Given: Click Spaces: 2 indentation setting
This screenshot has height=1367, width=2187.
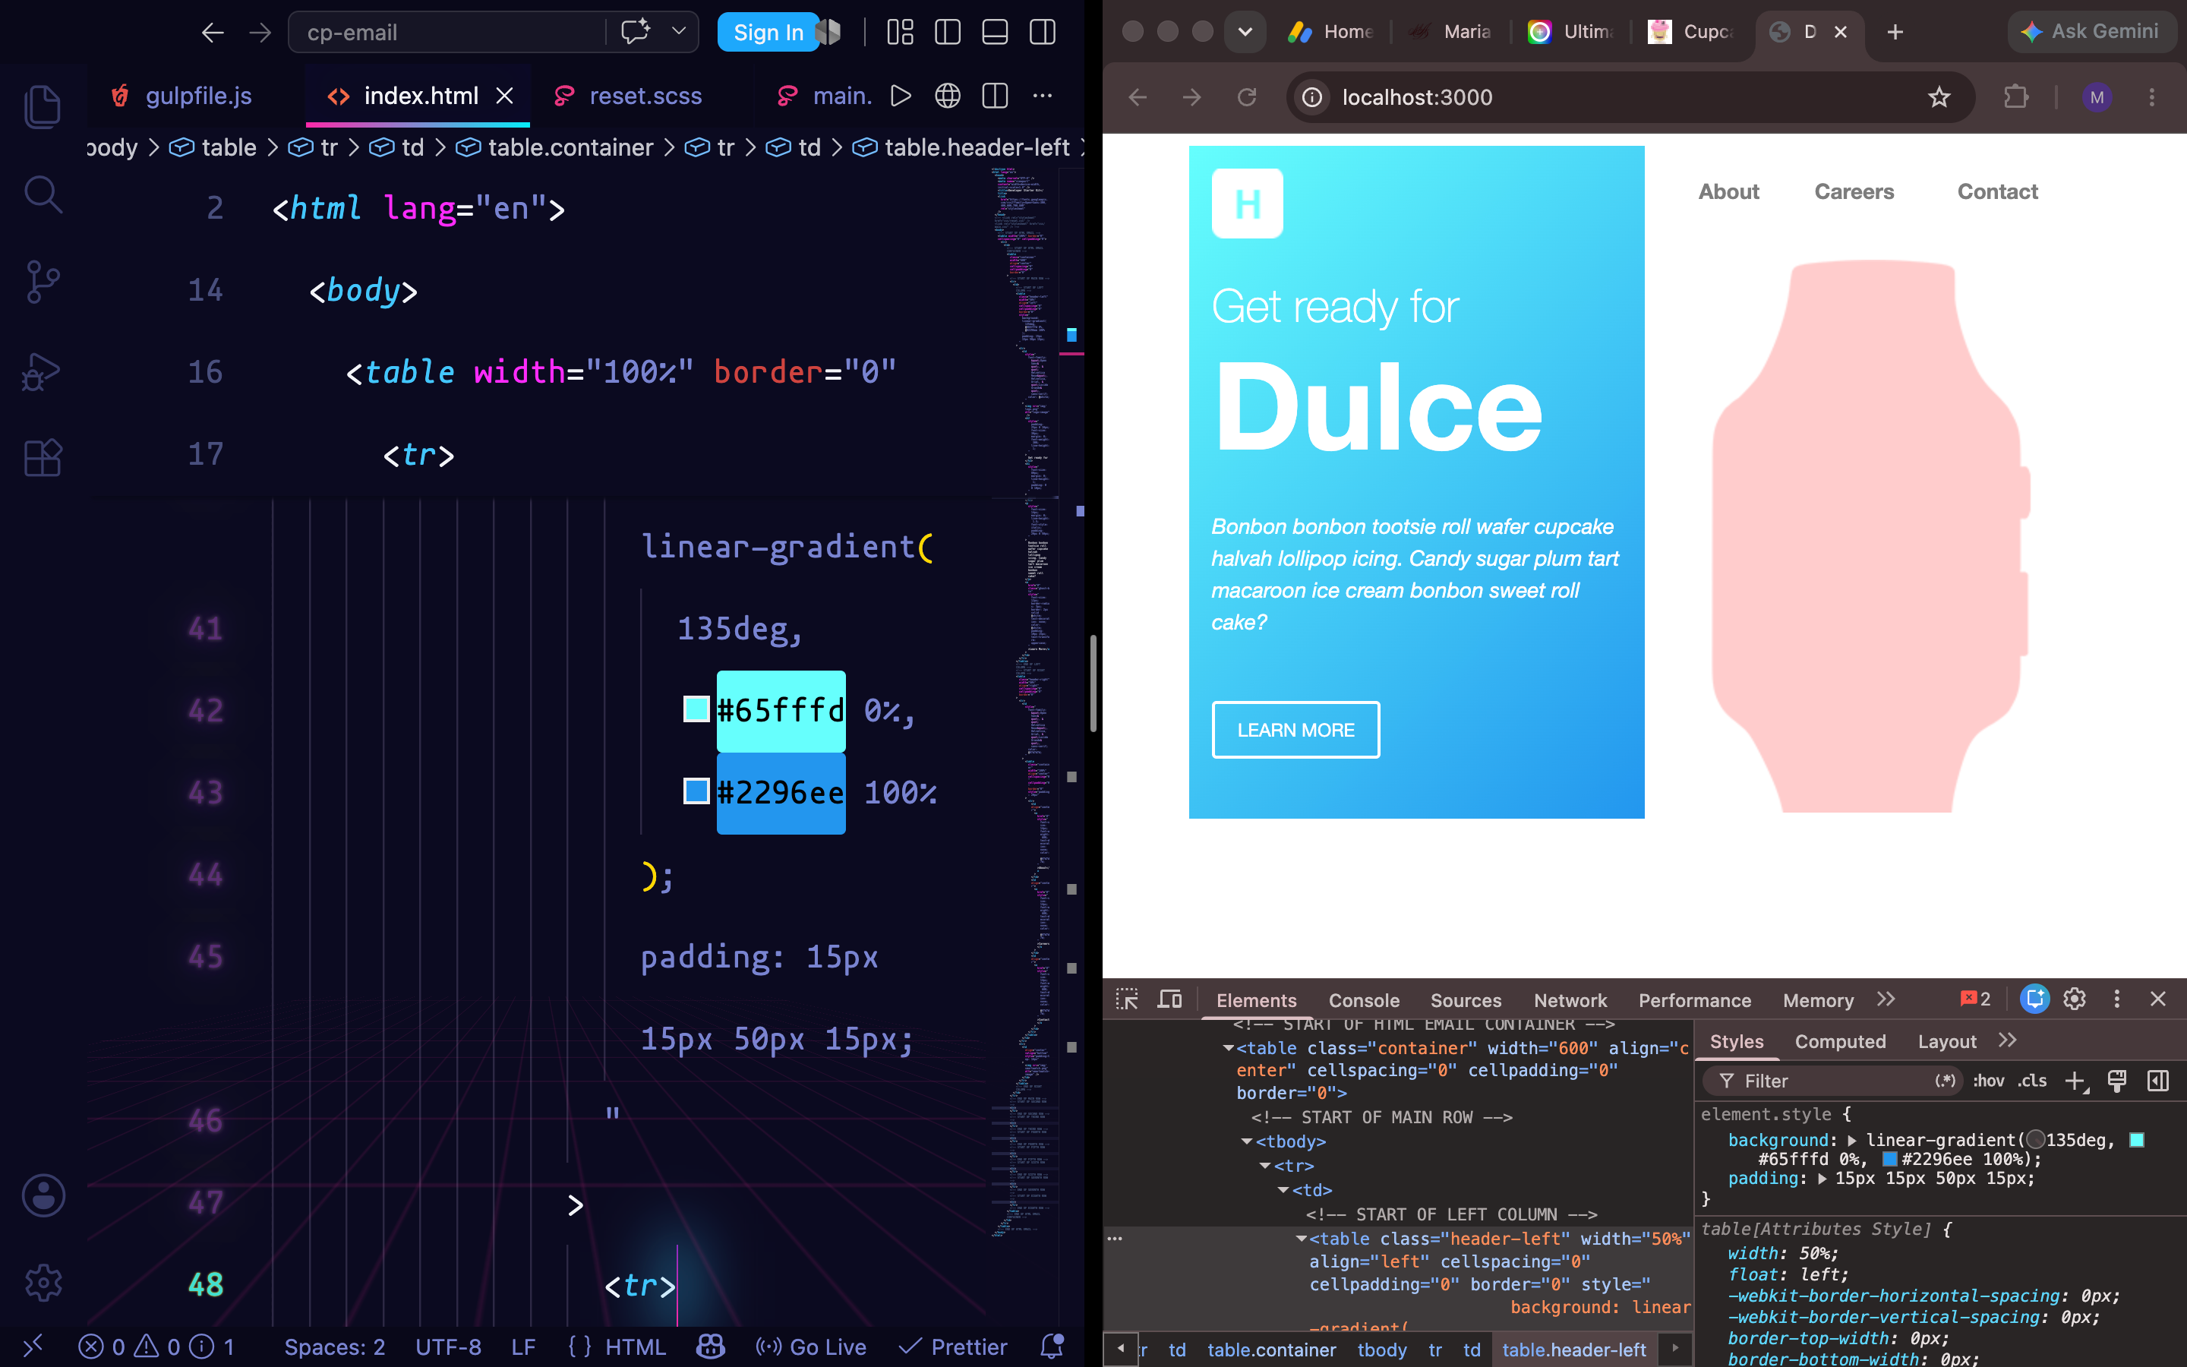Looking at the screenshot, I should pos(334,1347).
